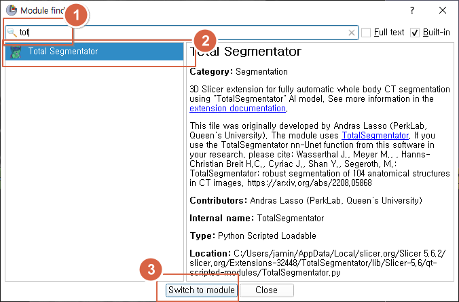The image size is (459, 302).
Task: Click the Switch to module button
Action: pos(202,290)
